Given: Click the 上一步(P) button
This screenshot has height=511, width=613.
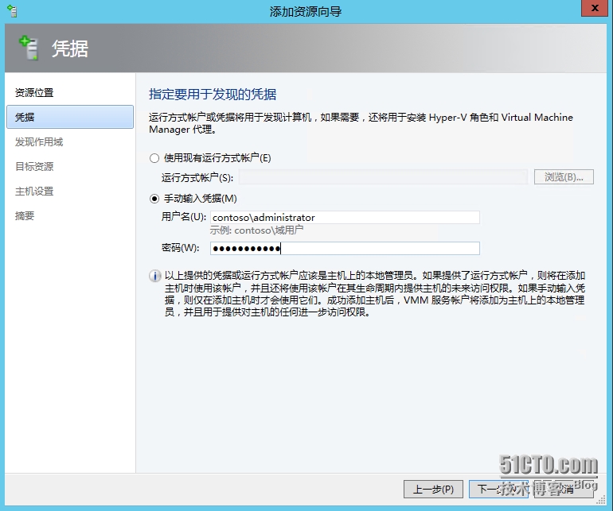Looking at the screenshot, I should pos(433,489).
